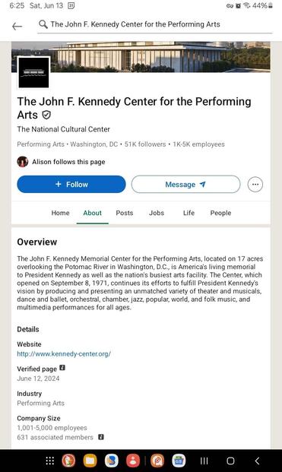Follow the Kennedy Center page

(71, 184)
